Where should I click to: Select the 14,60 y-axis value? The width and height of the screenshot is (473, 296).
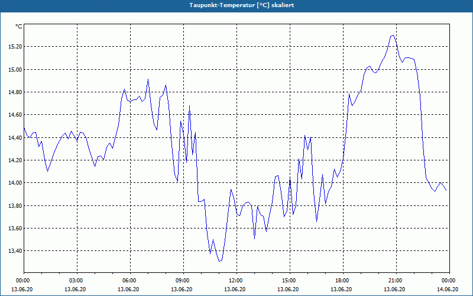click(x=15, y=115)
